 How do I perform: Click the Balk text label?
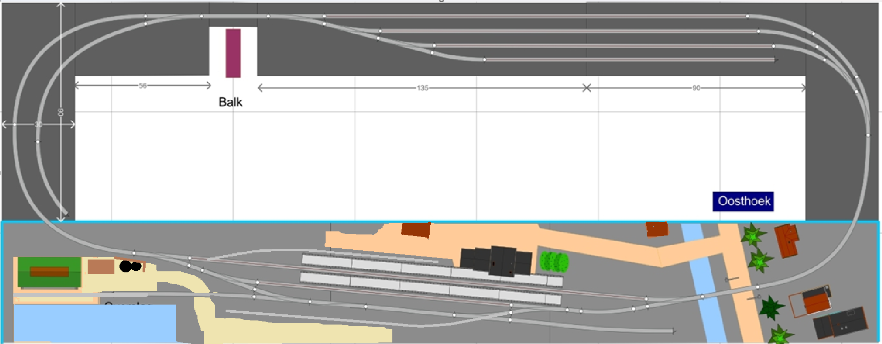coord(230,102)
